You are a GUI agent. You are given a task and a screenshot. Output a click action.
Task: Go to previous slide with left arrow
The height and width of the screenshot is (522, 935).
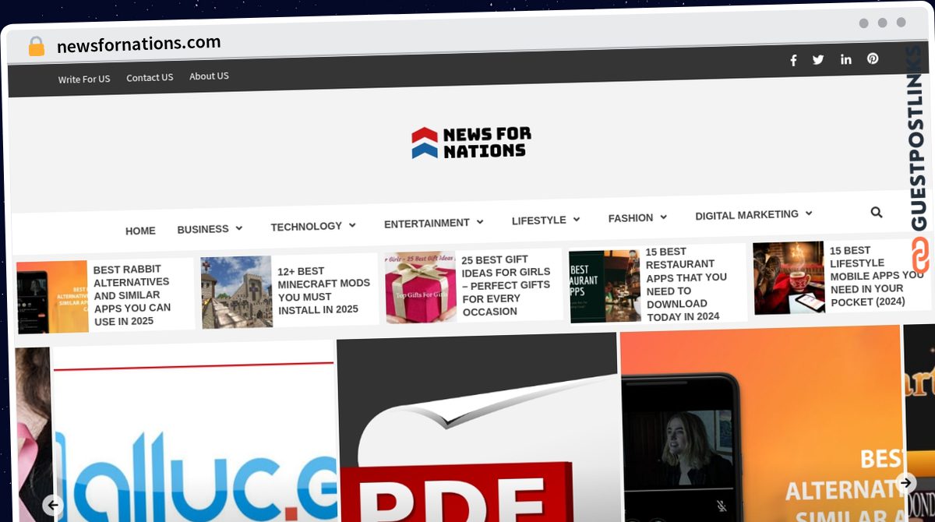pos(52,505)
